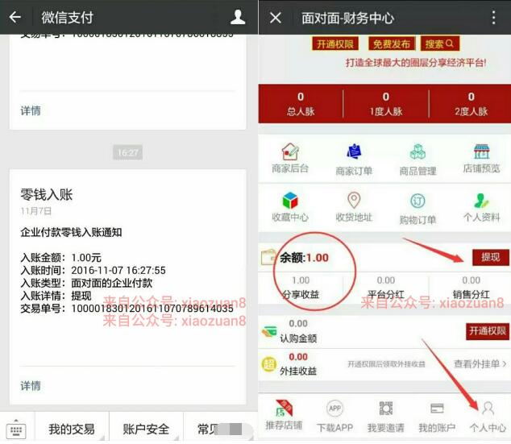Tap the 平台分红 amount
Viewport: 511px width, 444px height.
point(386,280)
